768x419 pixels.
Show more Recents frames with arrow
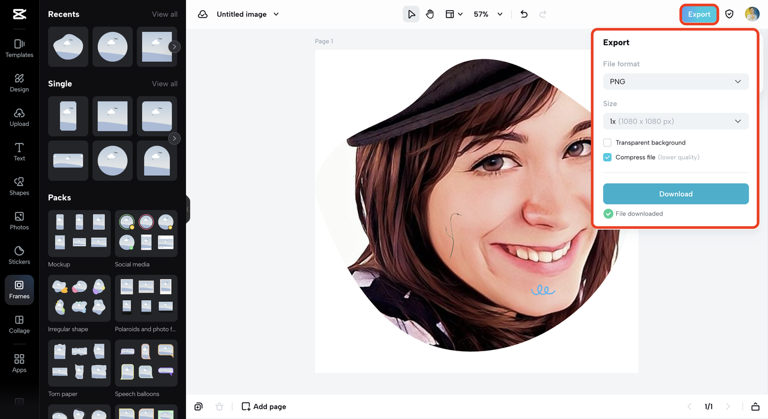click(174, 47)
